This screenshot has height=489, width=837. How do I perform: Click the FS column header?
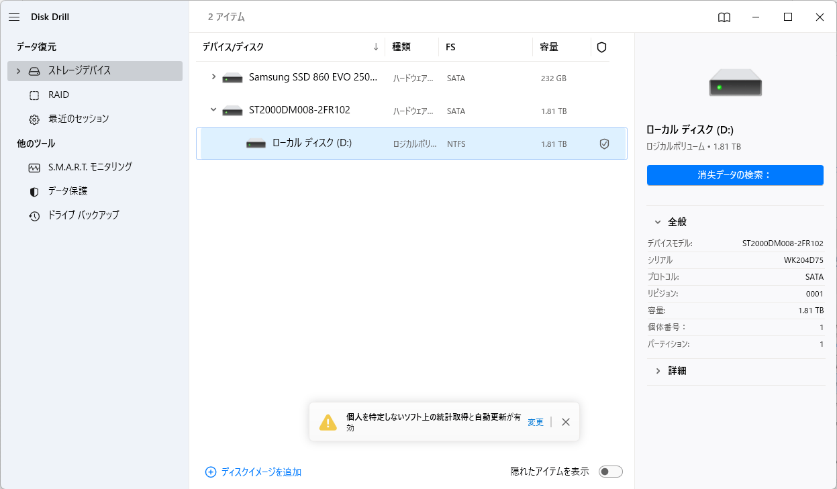(x=448, y=47)
